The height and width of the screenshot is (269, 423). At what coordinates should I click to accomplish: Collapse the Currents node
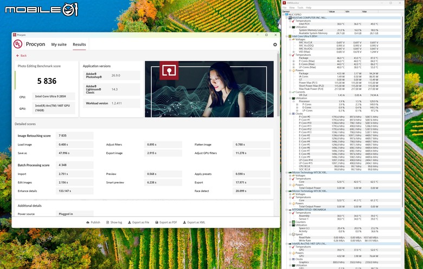pos(290,92)
